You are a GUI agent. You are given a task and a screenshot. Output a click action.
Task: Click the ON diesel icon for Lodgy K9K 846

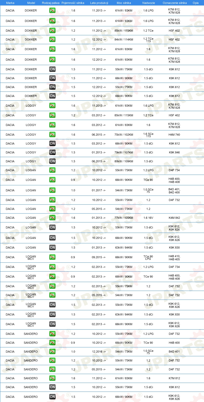(52, 152)
